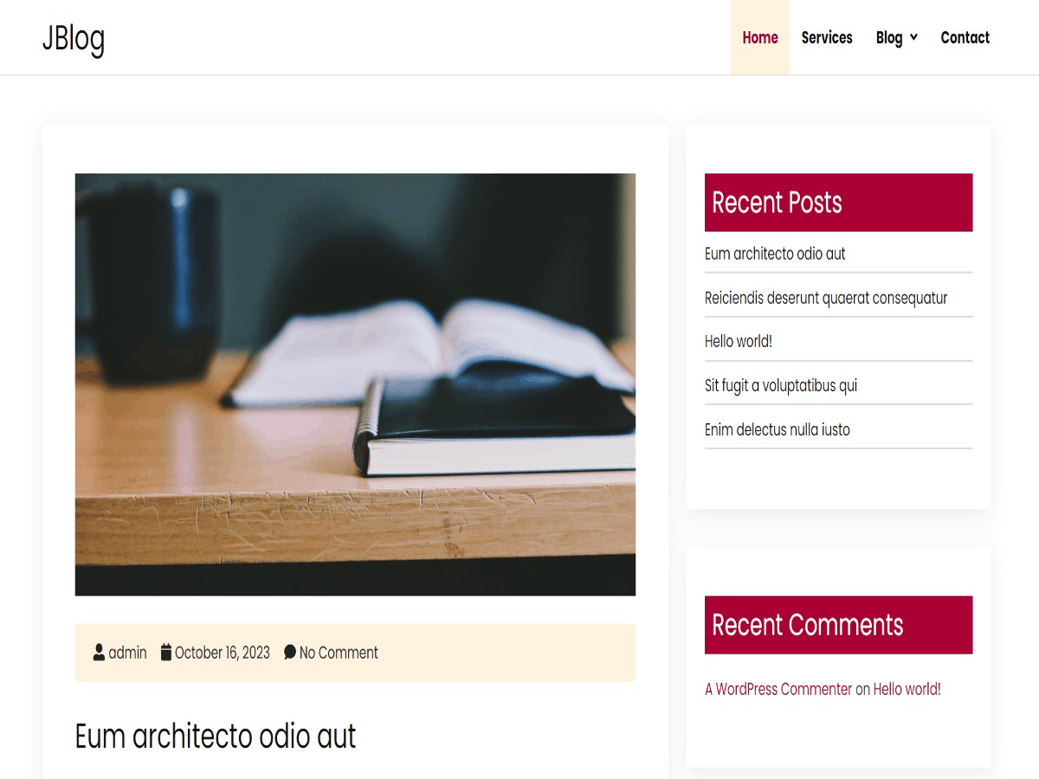Open the Services menu item

click(827, 37)
